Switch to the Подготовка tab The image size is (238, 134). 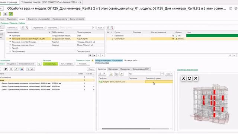(12, 19)
